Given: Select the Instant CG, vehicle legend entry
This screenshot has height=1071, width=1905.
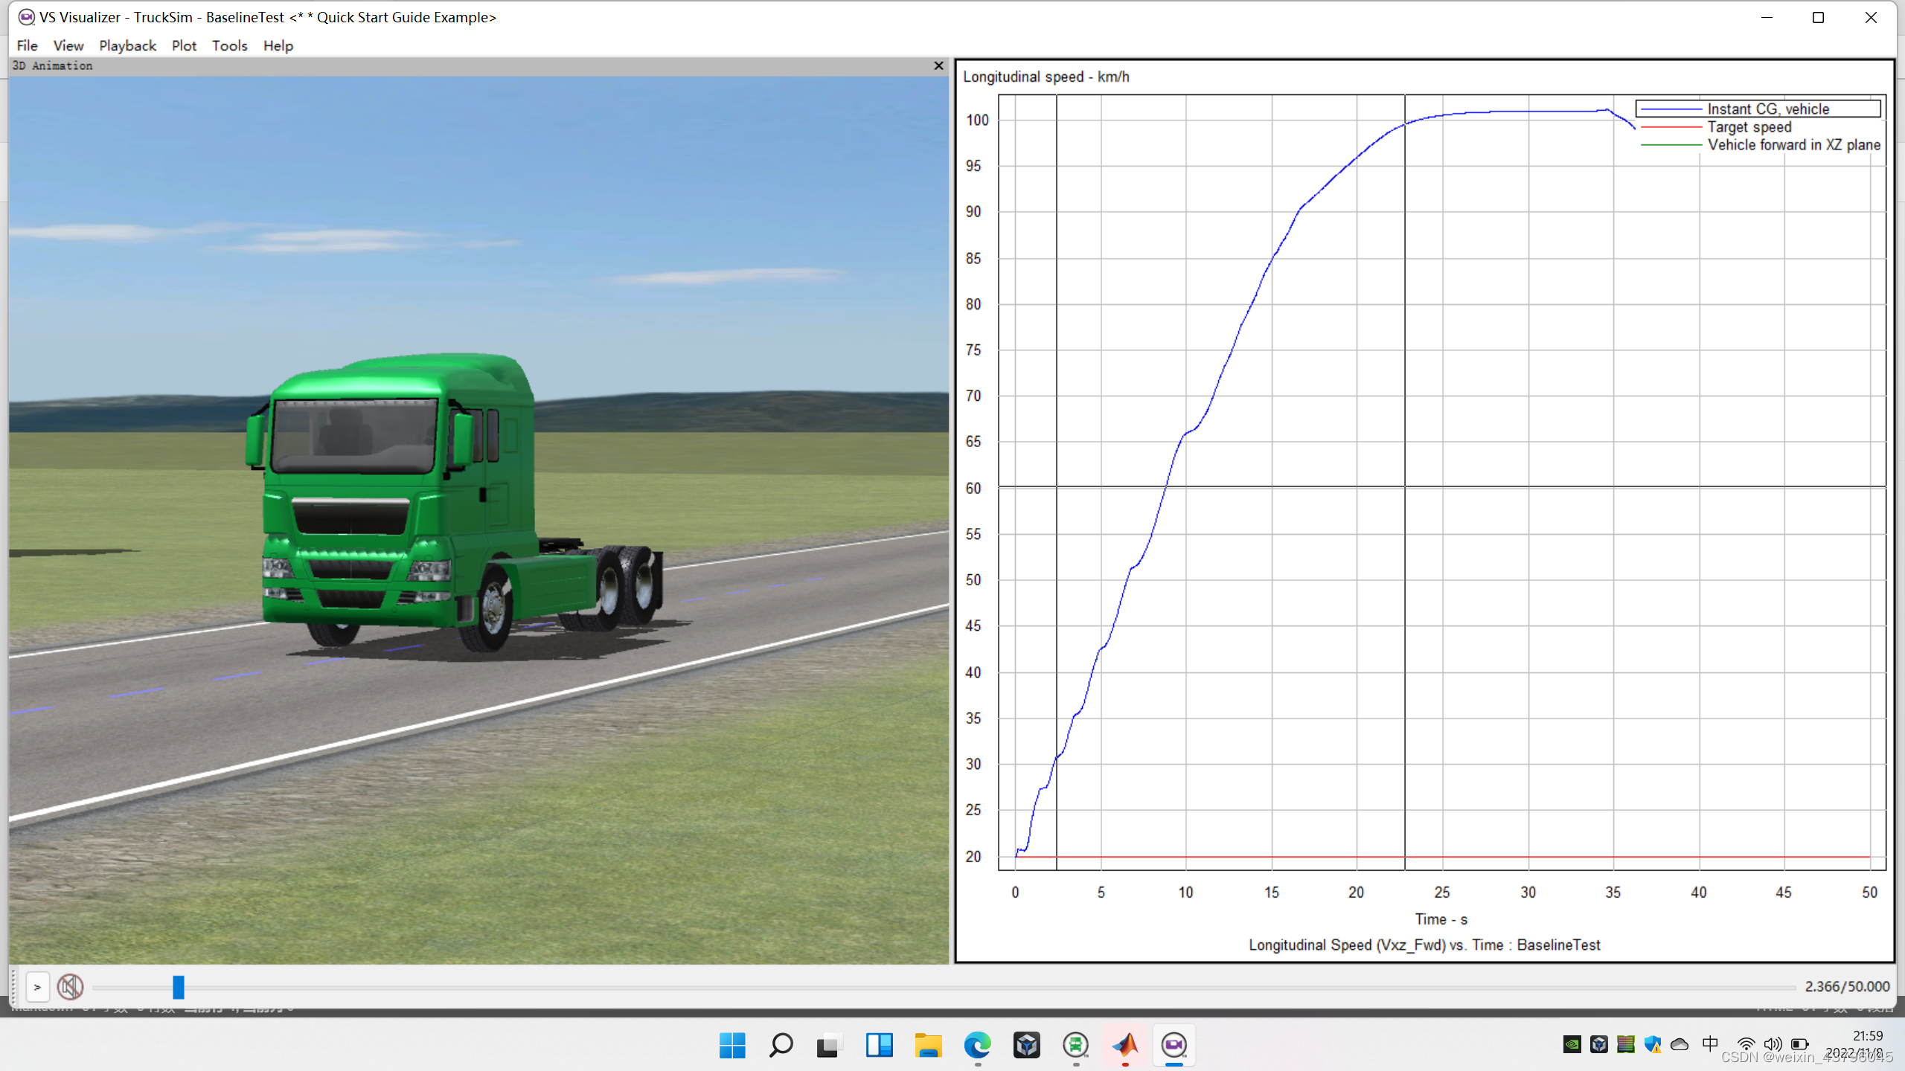Looking at the screenshot, I should [1768, 109].
